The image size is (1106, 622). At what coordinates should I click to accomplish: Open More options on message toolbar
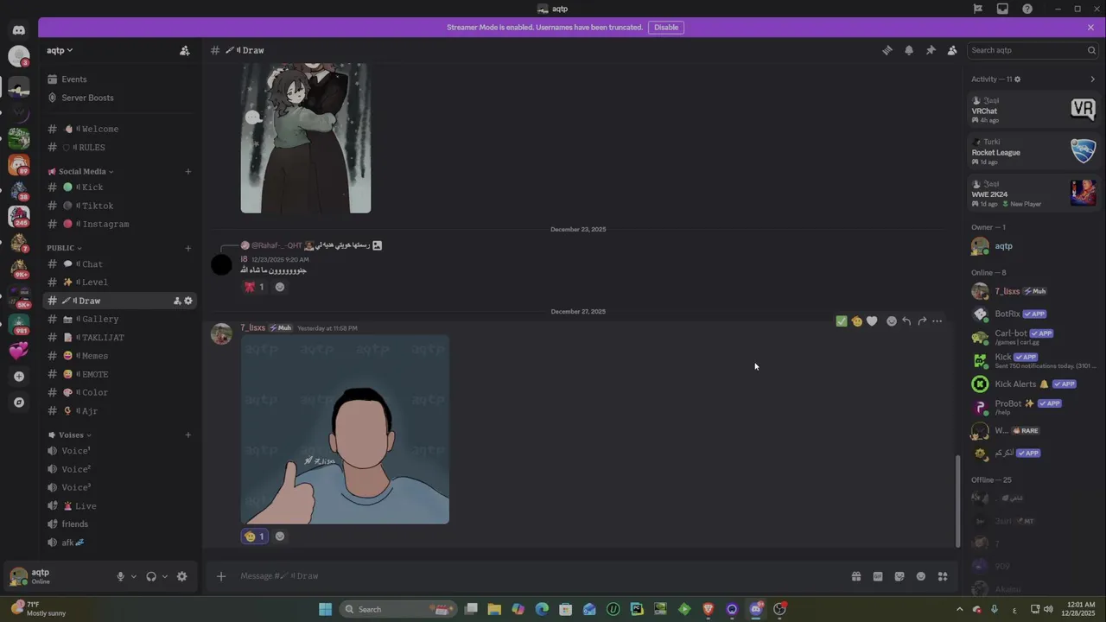[938, 321]
